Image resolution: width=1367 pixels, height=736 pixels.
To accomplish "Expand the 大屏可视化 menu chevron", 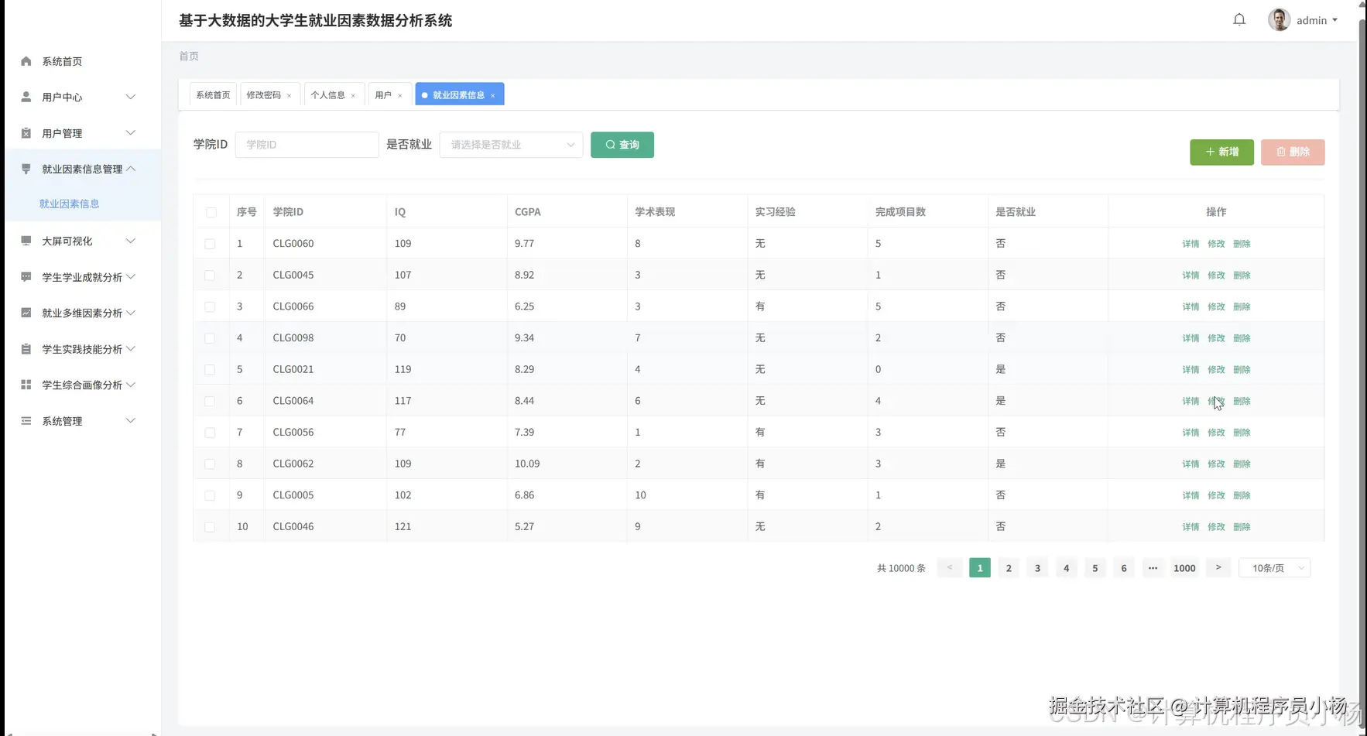I will [131, 241].
